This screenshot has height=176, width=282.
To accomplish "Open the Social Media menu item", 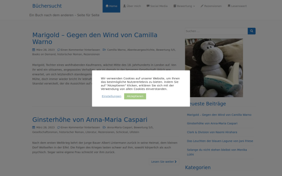I will click(x=157, y=6).
